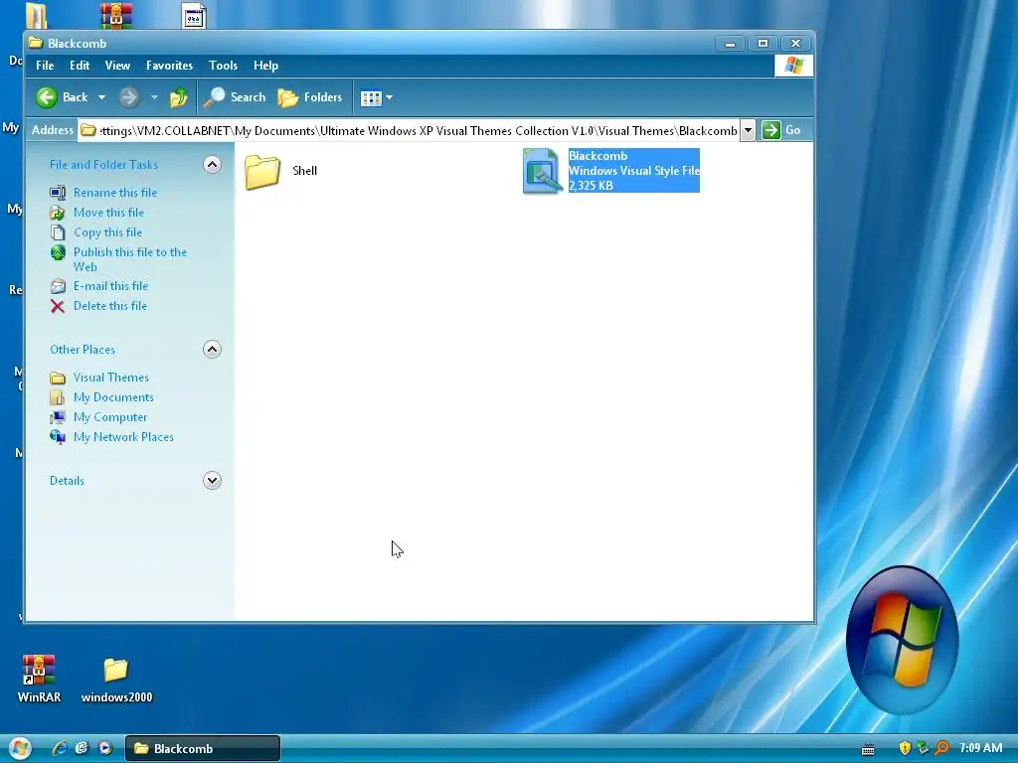Select the Shell folder icon
The height and width of the screenshot is (763, 1018).
262,171
